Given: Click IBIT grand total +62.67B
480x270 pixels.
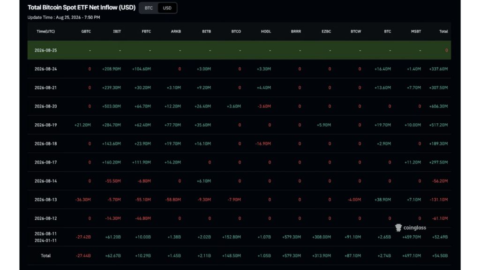Looking at the screenshot, I should click(113, 255).
